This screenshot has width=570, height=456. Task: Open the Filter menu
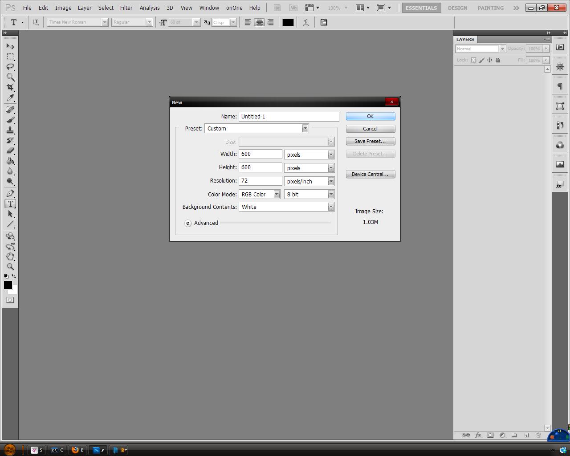coord(126,8)
